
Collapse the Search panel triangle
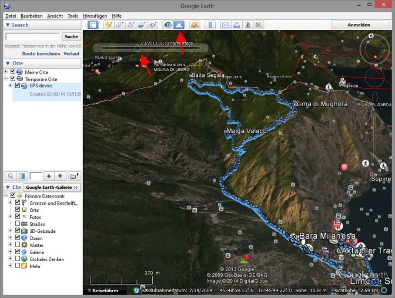pos(8,25)
